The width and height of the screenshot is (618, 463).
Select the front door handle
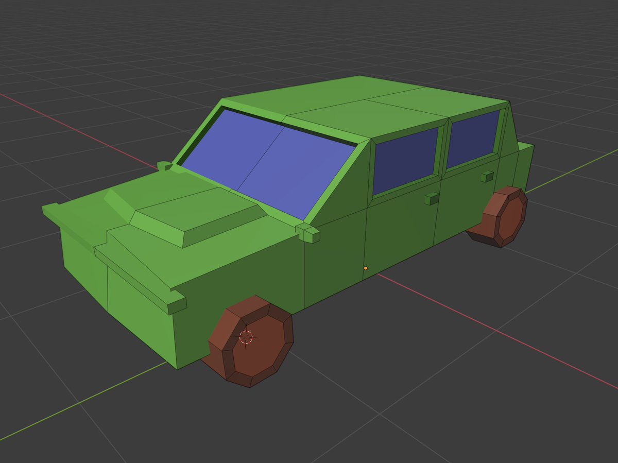click(x=432, y=198)
